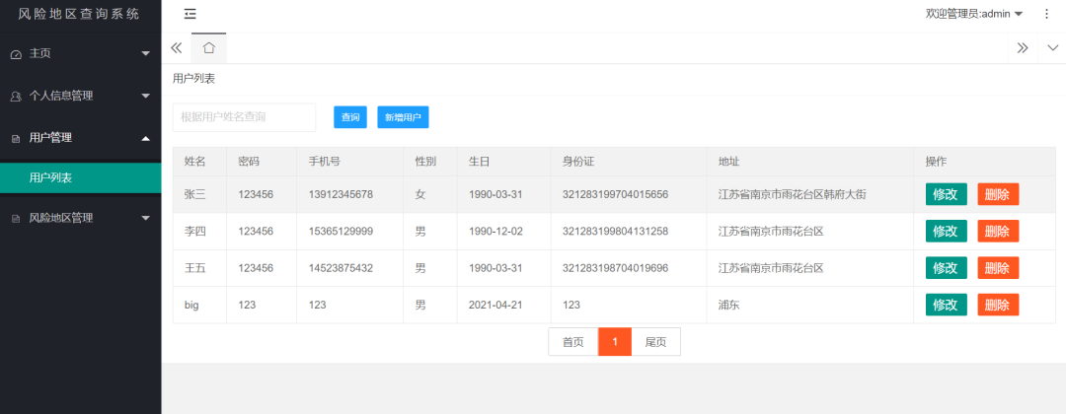Click 修改 for user 李四
Image resolution: width=1066 pixels, height=414 pixels.
point(946,231)
